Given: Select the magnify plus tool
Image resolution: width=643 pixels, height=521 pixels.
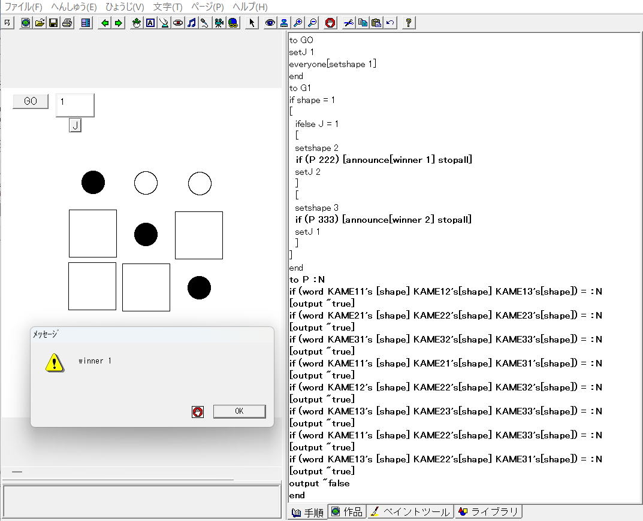Looking at the screenshot, I should pos(298,23).
